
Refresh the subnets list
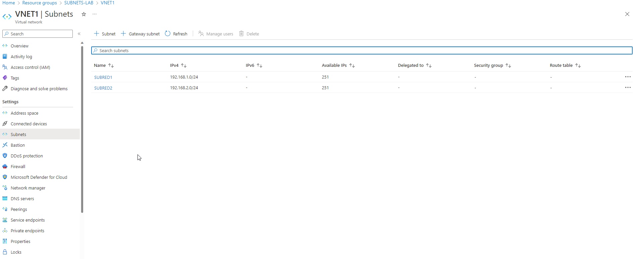[x=176, y=34]
